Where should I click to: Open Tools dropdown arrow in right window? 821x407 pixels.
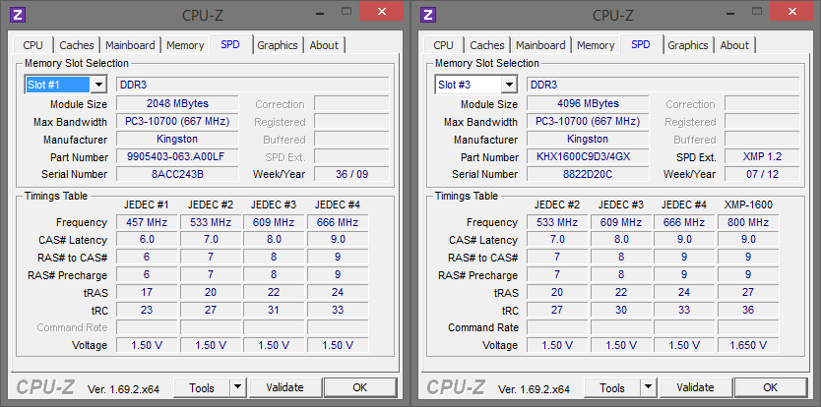click(x=649, y=388)
